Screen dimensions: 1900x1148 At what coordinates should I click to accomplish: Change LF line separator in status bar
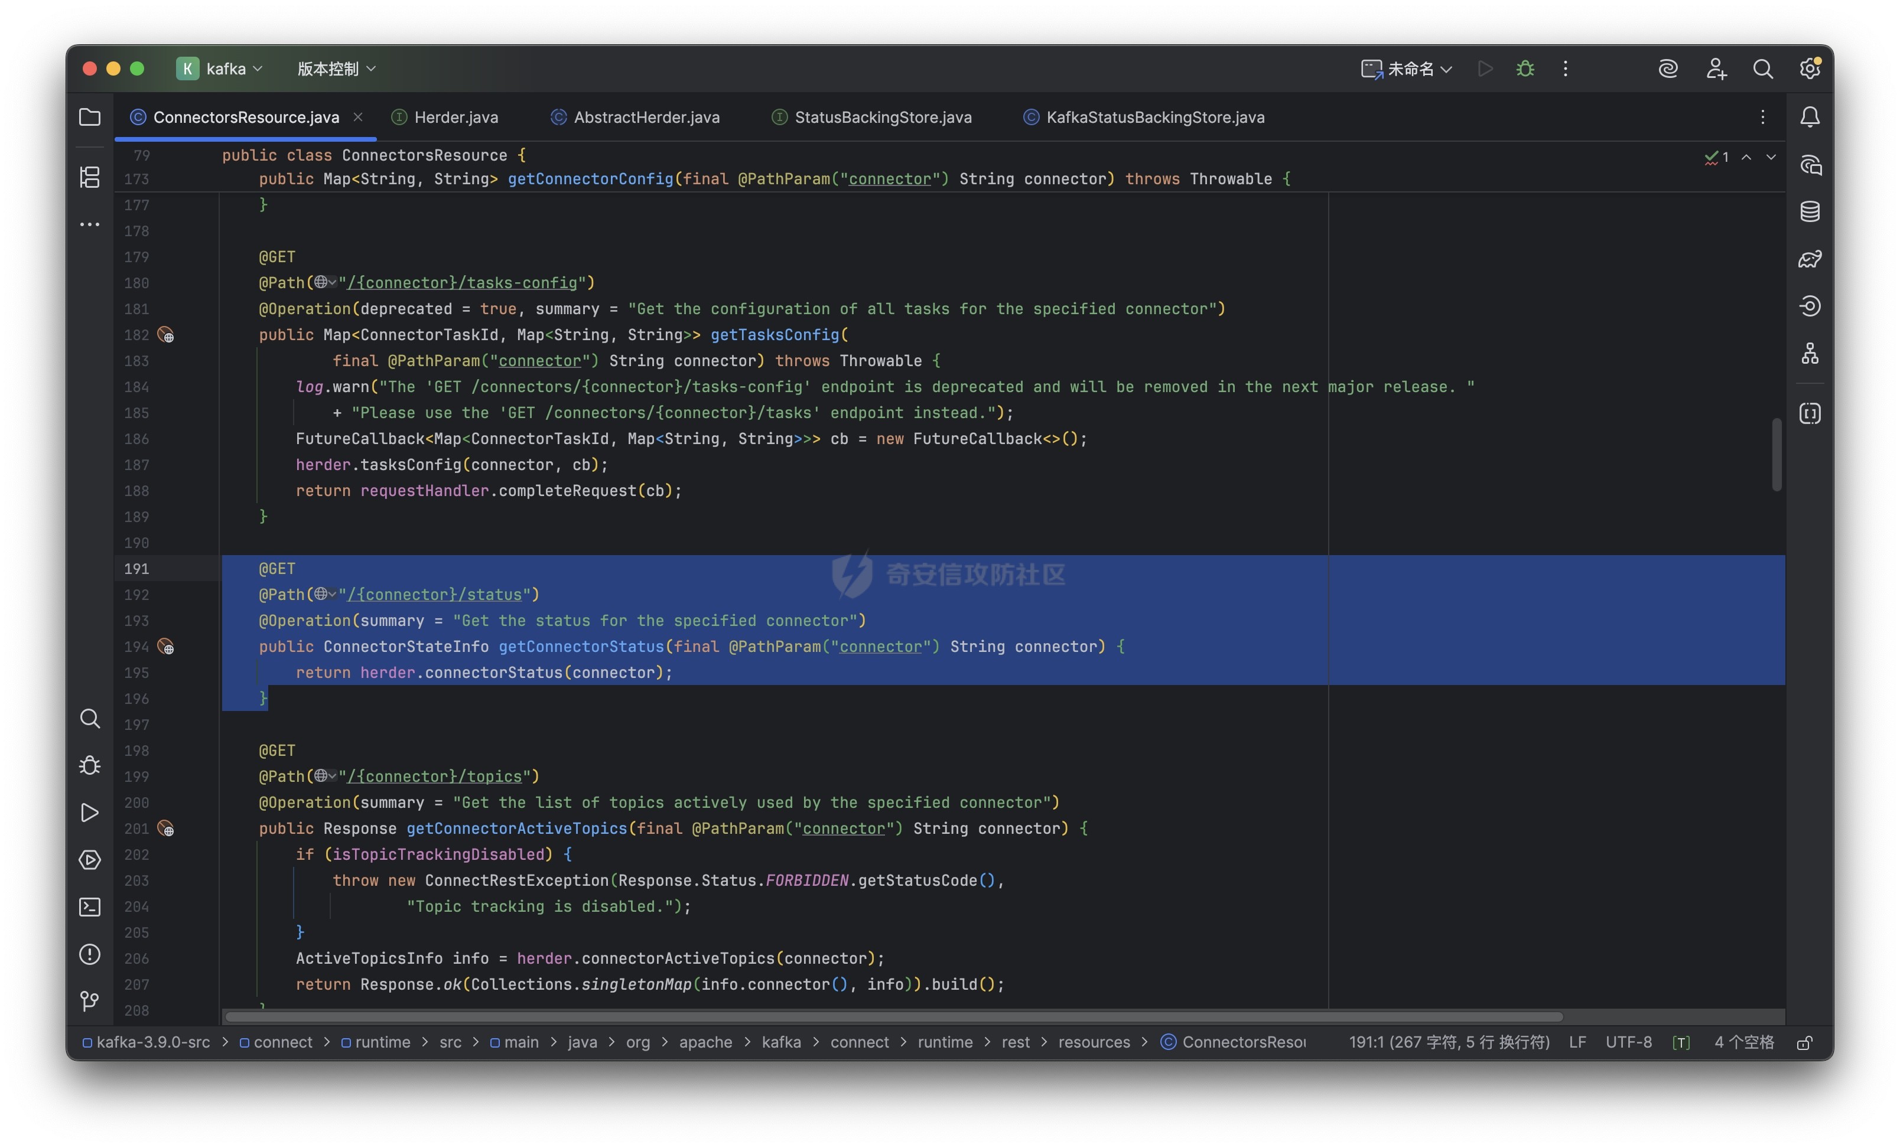pos(1577,1042)
